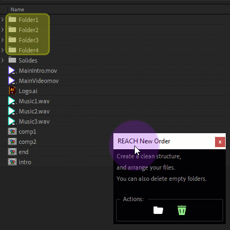230x230 pixels.
Task: Click the intro composition icon
Action: [12, 162]
